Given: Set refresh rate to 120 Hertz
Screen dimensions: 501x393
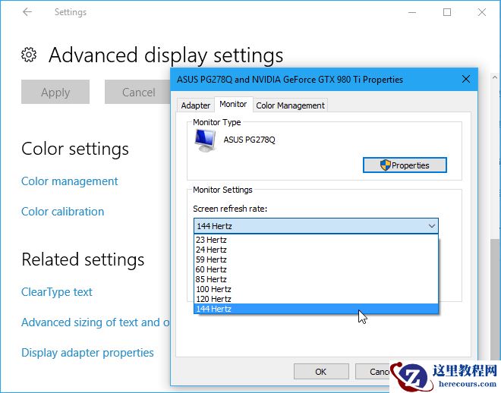Looking at the screenshot, I should [x=316, y=299].
